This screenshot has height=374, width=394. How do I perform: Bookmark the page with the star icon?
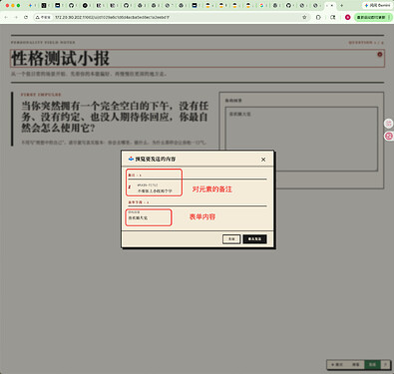(x=304, y=17)
